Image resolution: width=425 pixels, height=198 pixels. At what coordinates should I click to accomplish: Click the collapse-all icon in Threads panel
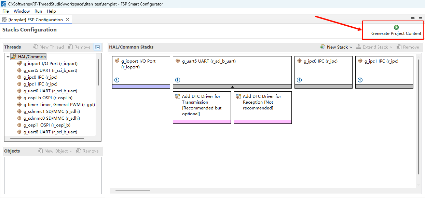click(98, 47)
